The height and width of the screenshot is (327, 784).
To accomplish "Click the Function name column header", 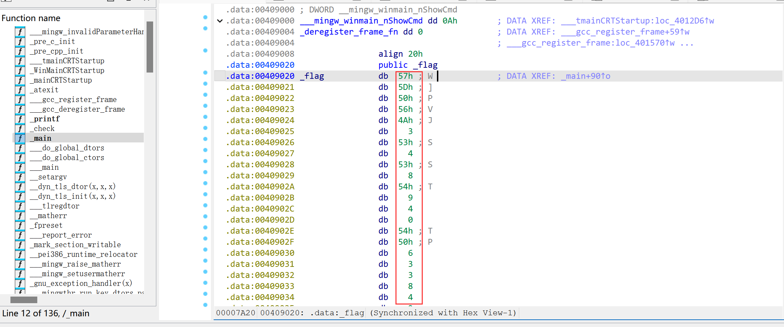I will point(31,18).
